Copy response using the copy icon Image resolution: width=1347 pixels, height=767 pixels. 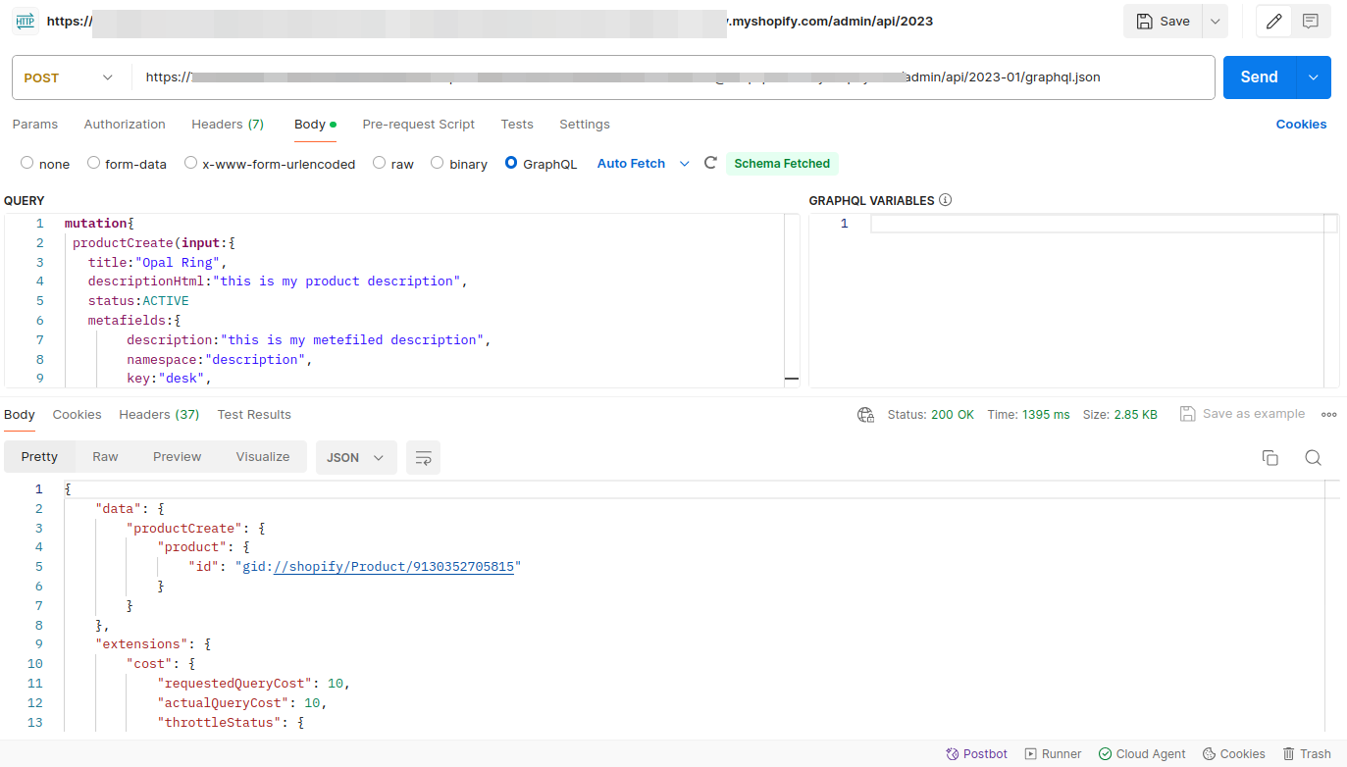[1269, 458]
